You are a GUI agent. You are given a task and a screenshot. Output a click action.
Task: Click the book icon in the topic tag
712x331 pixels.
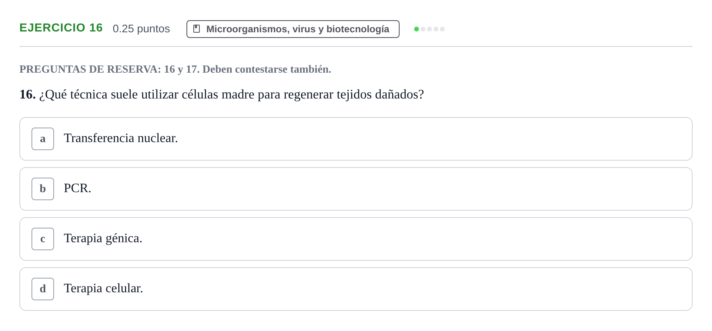(x=197, y=29)
